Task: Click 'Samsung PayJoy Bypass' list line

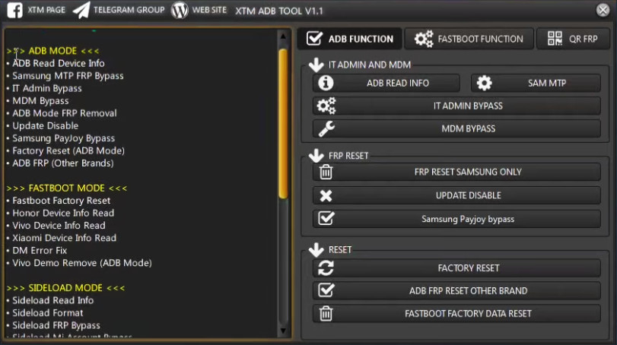Action: (x=63, y=138)
